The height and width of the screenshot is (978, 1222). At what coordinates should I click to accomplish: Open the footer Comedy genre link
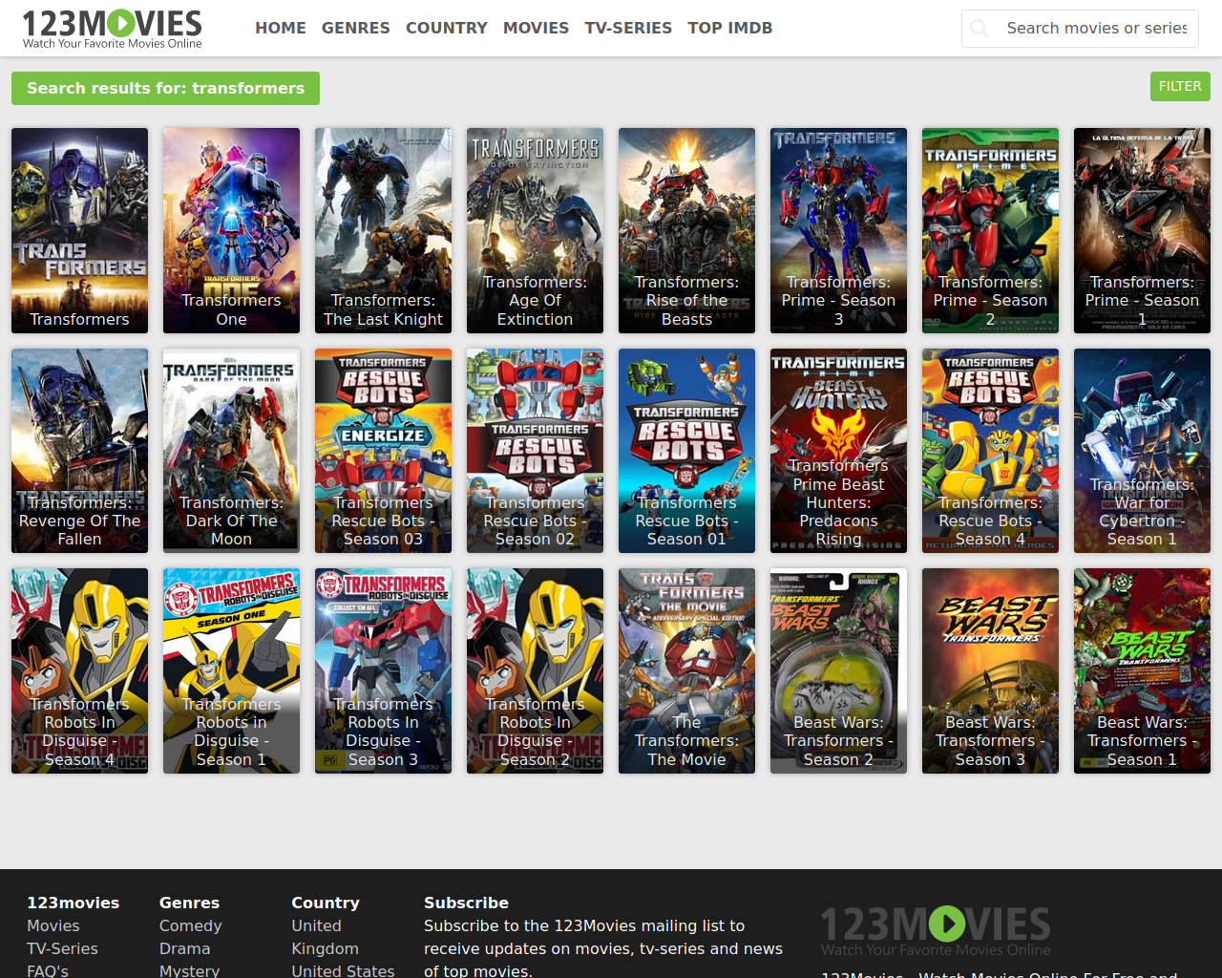click(x=190, y=925)
